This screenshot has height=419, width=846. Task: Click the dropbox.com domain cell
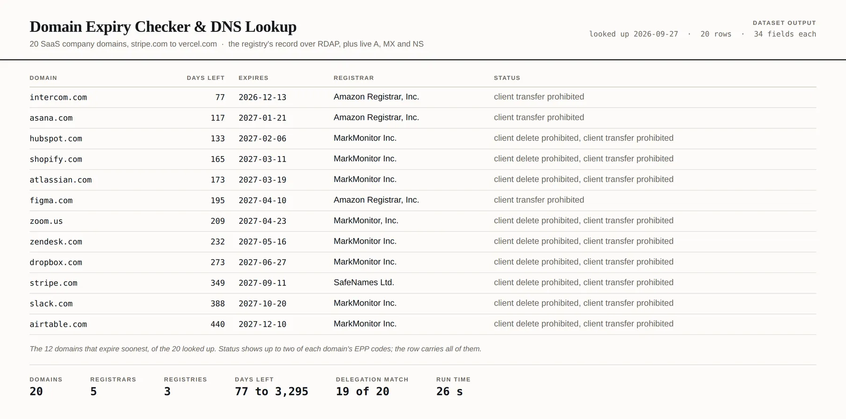[x=56, y=263]
